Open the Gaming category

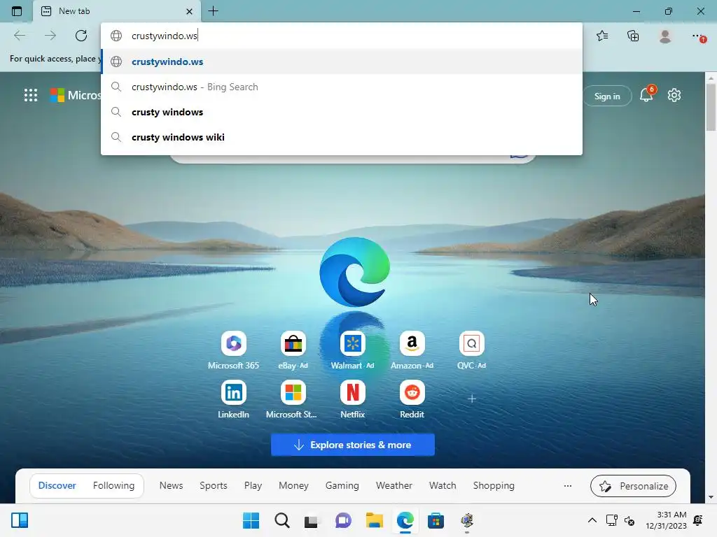[342, 485]
